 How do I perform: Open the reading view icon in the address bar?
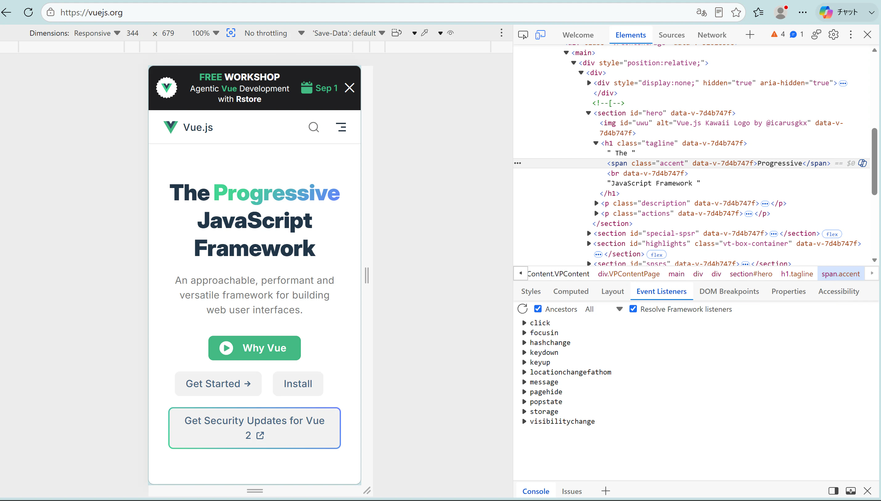click(718, 12)
